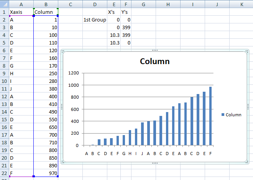The width and height of the screenshot is (253, 180).
Task: Click the chart's bottom-left corner resize handle
Action: pos(63,162)
